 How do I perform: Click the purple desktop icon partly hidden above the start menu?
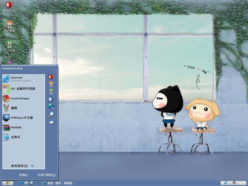click(x=9, y=62)
